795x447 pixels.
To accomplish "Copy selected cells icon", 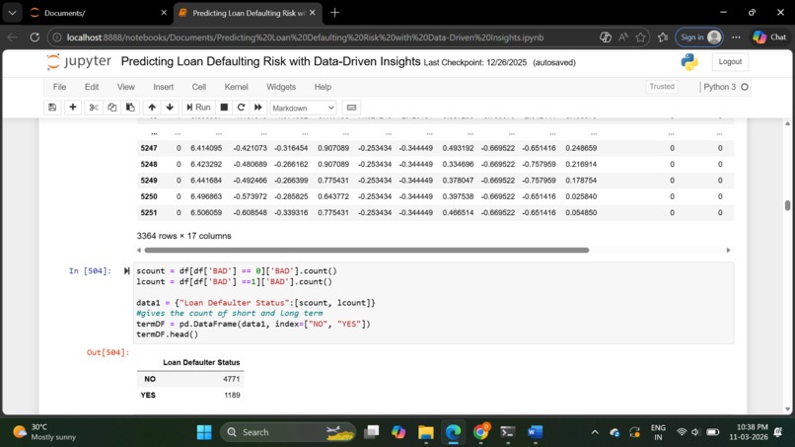I will (112, 108).
